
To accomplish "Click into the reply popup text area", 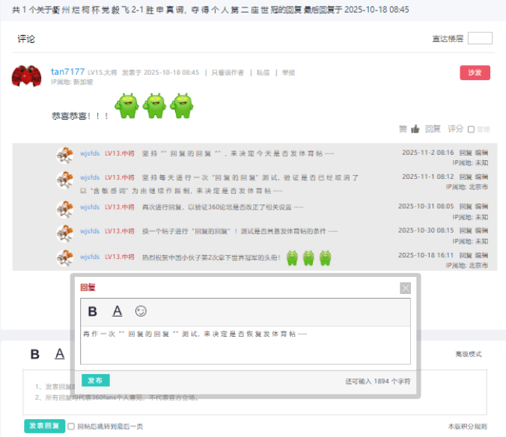I will [x=246, y=344].
